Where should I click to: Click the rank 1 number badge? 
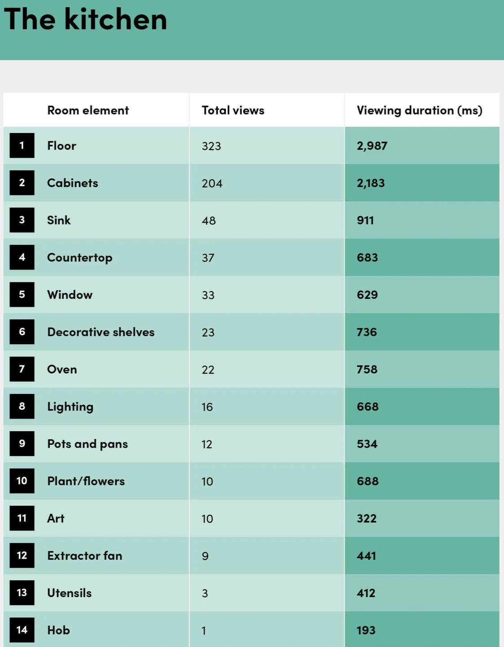tap(22, 145)
